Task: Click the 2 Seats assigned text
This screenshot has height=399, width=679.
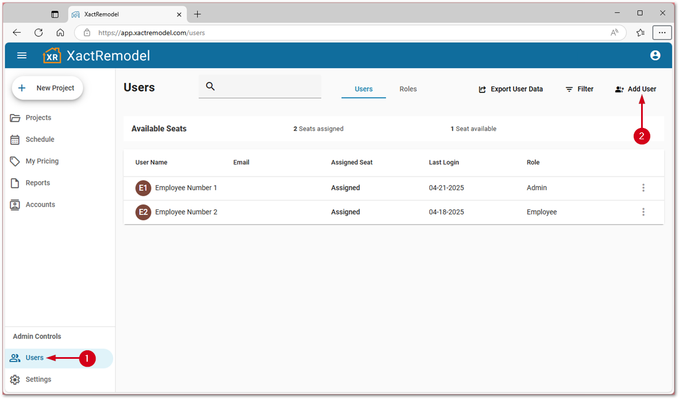Action: (318, 129)
